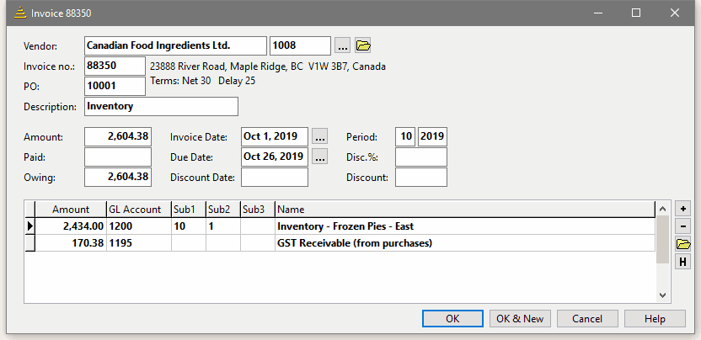This screenshot has width=701, height=340.
Task: Select the Sub3 column header
Action: (x=258, y=209)
